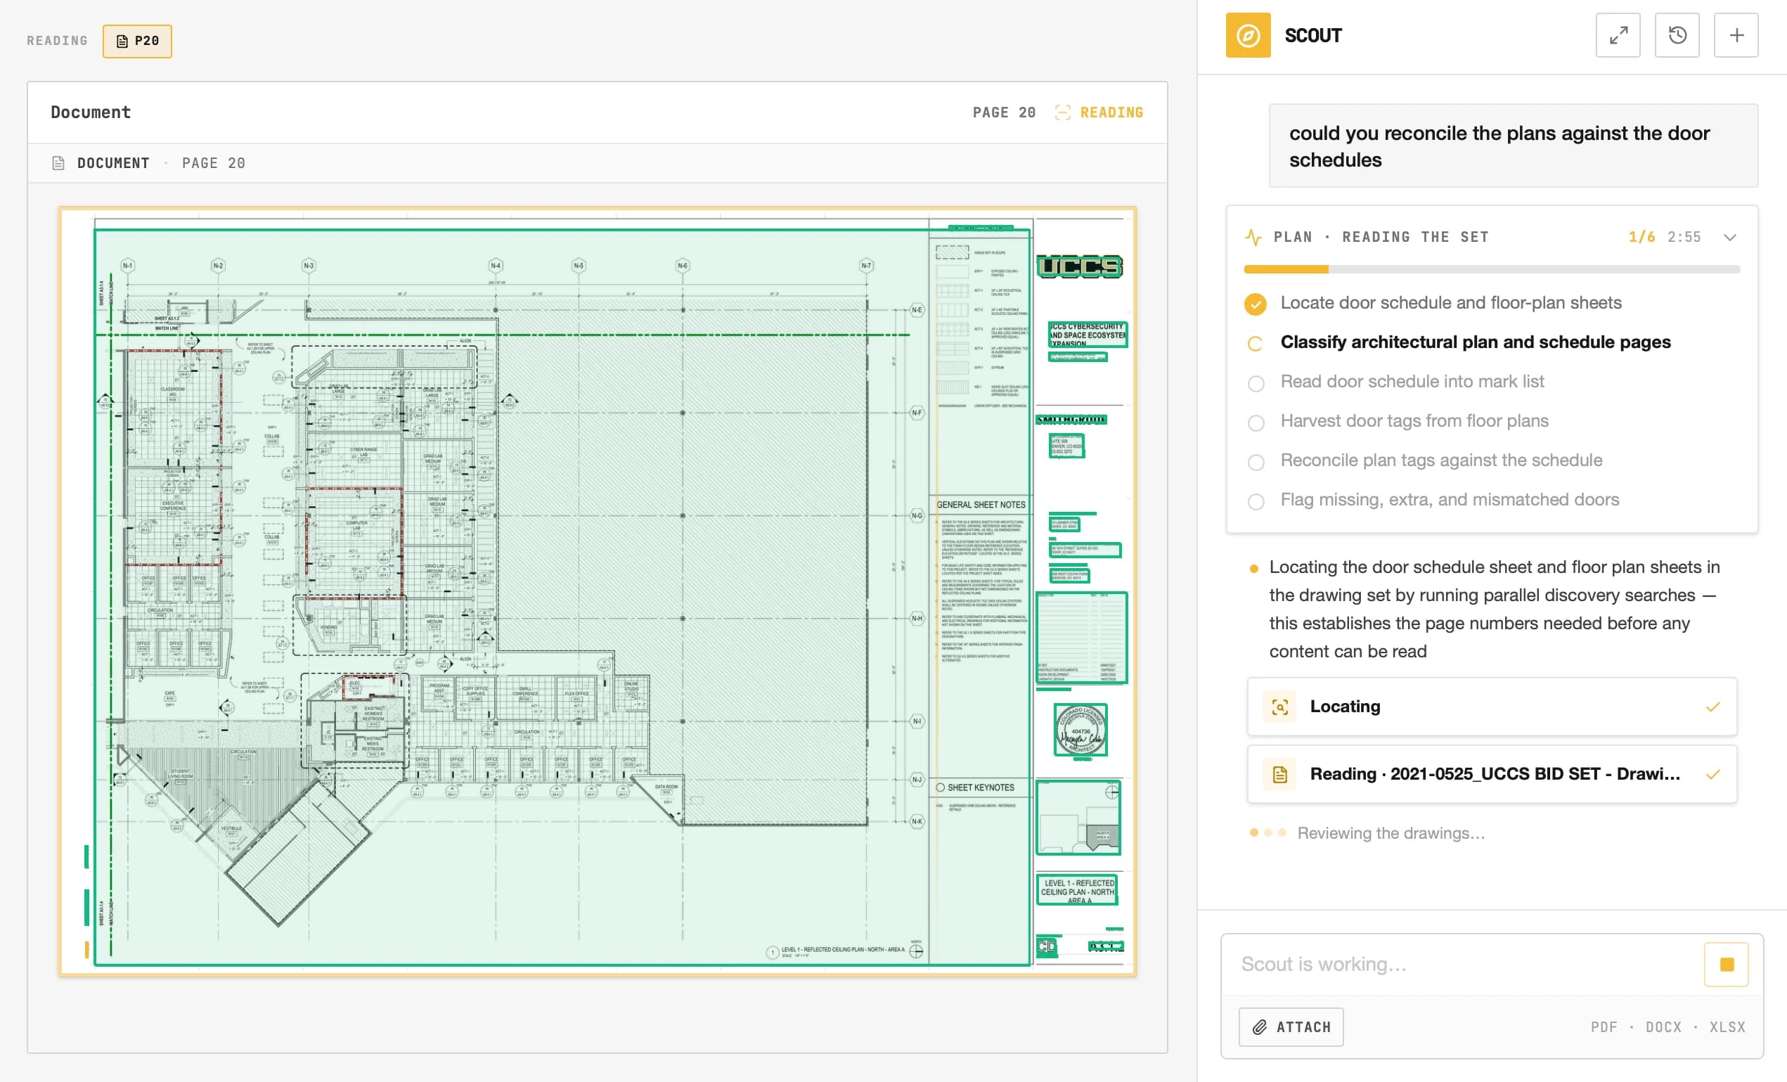
Task: Expand the Locating step card
Action: tap(1492, 707)
